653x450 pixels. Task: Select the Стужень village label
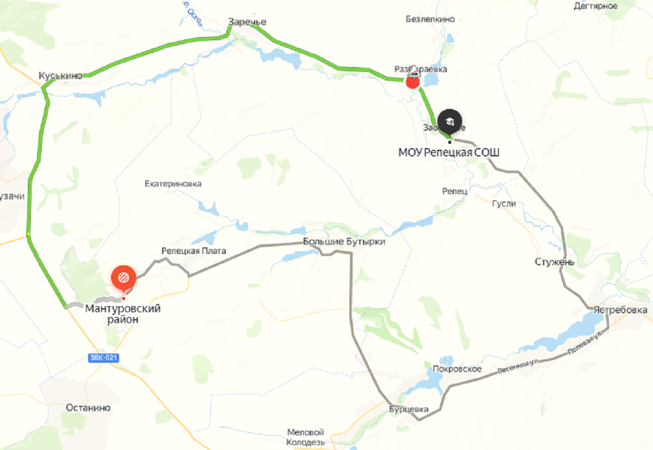tap(555, 262)
